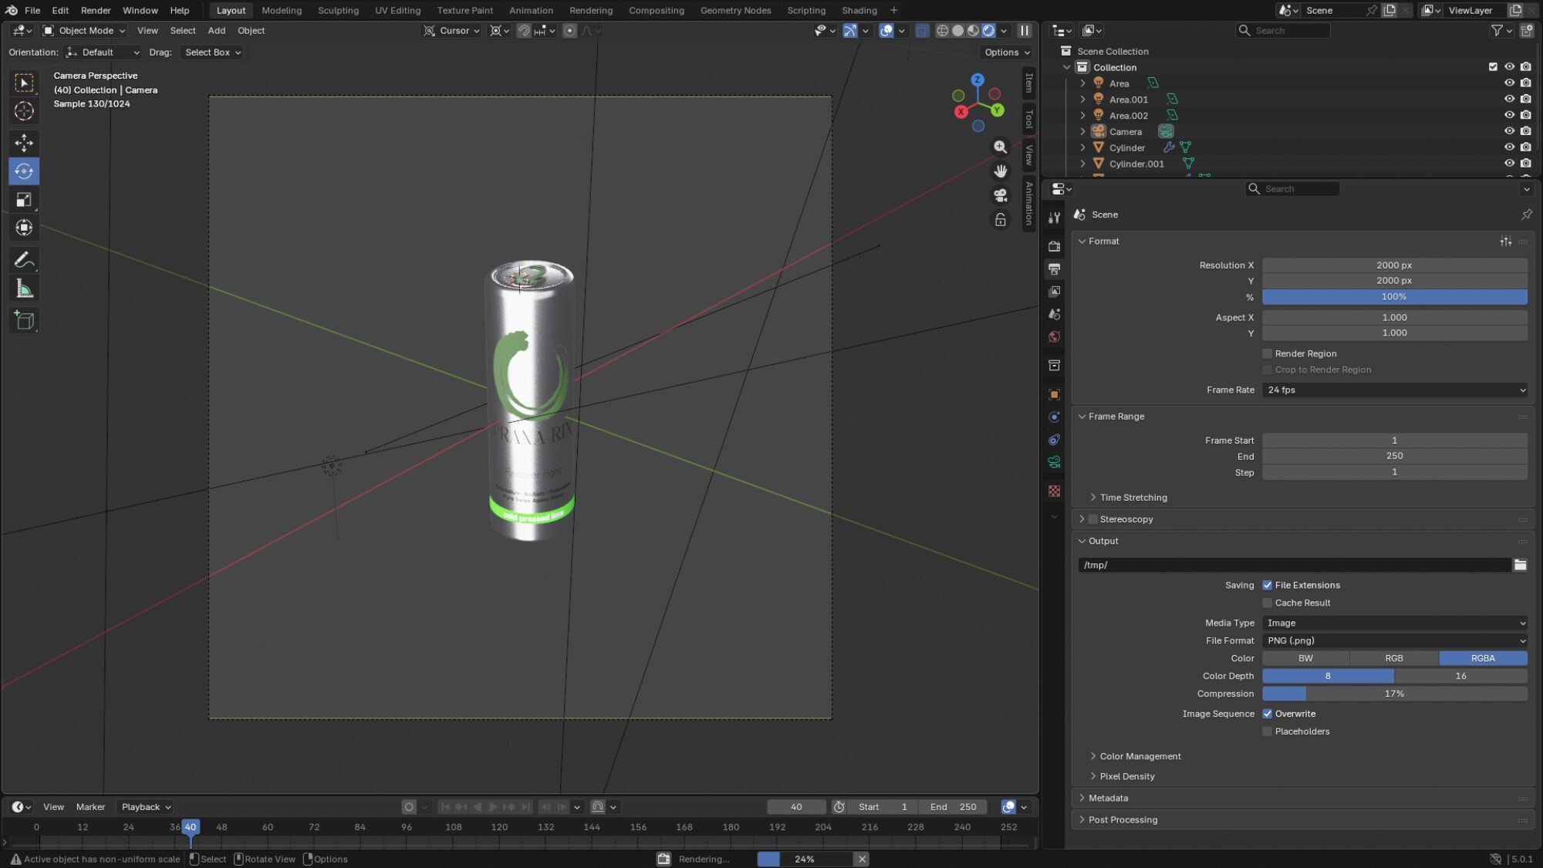Select the Move tool in toolbar
The height and width of the screenshot is (868, 1543).
24,143
